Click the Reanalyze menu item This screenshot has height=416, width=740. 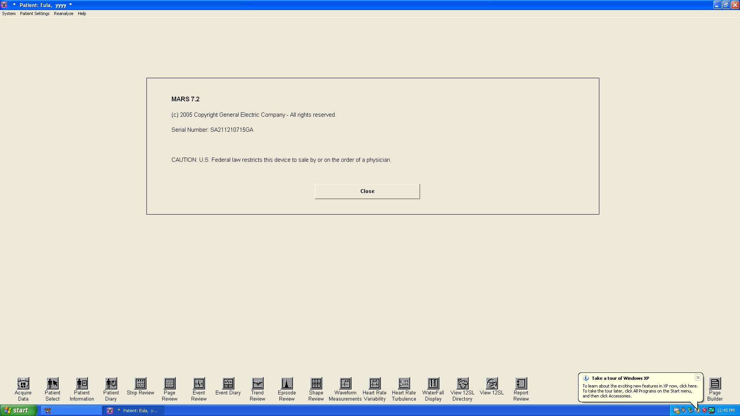coord(63,14)
